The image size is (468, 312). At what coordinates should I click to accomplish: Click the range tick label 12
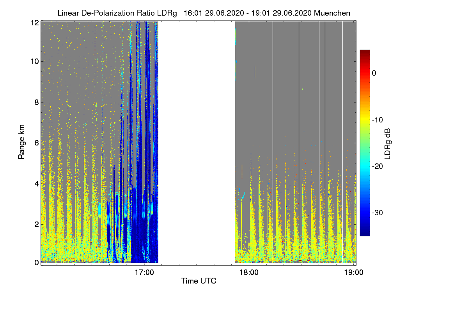34,23
